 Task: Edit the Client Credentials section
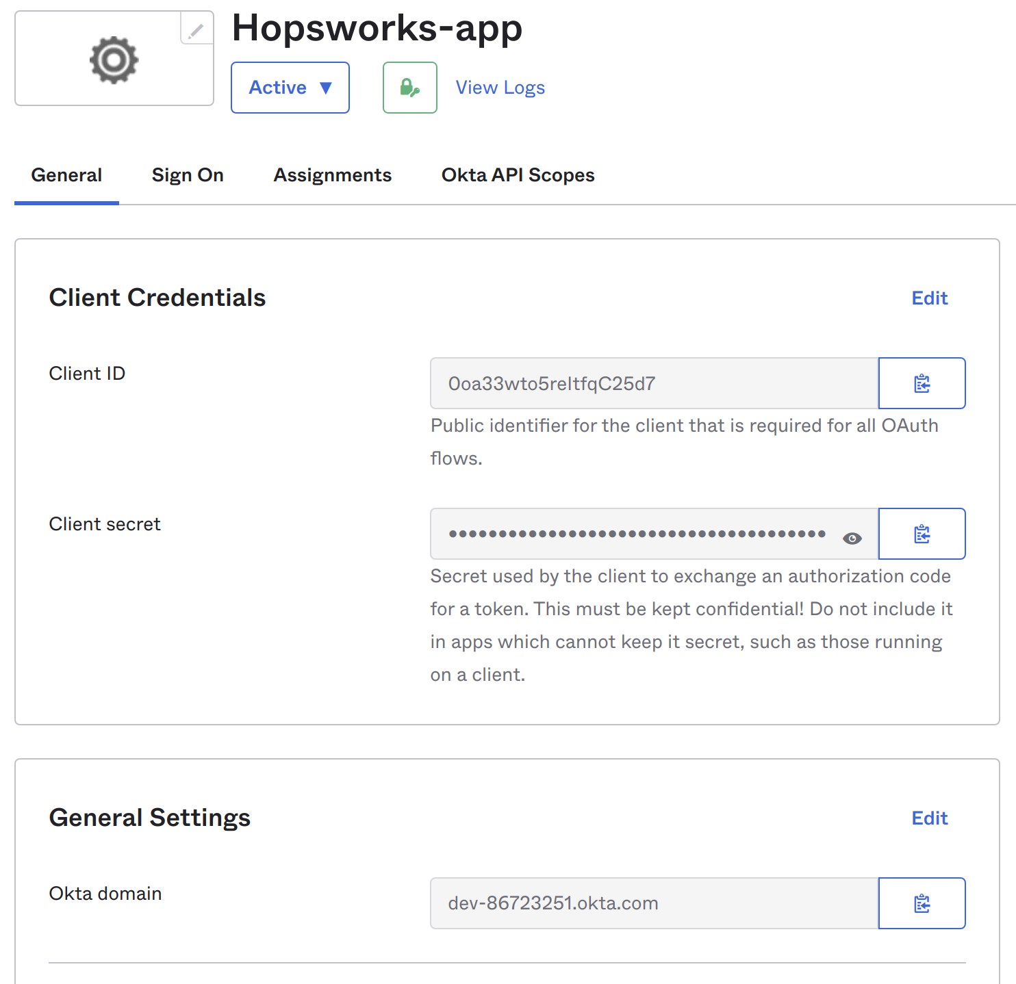pos(929,298)
